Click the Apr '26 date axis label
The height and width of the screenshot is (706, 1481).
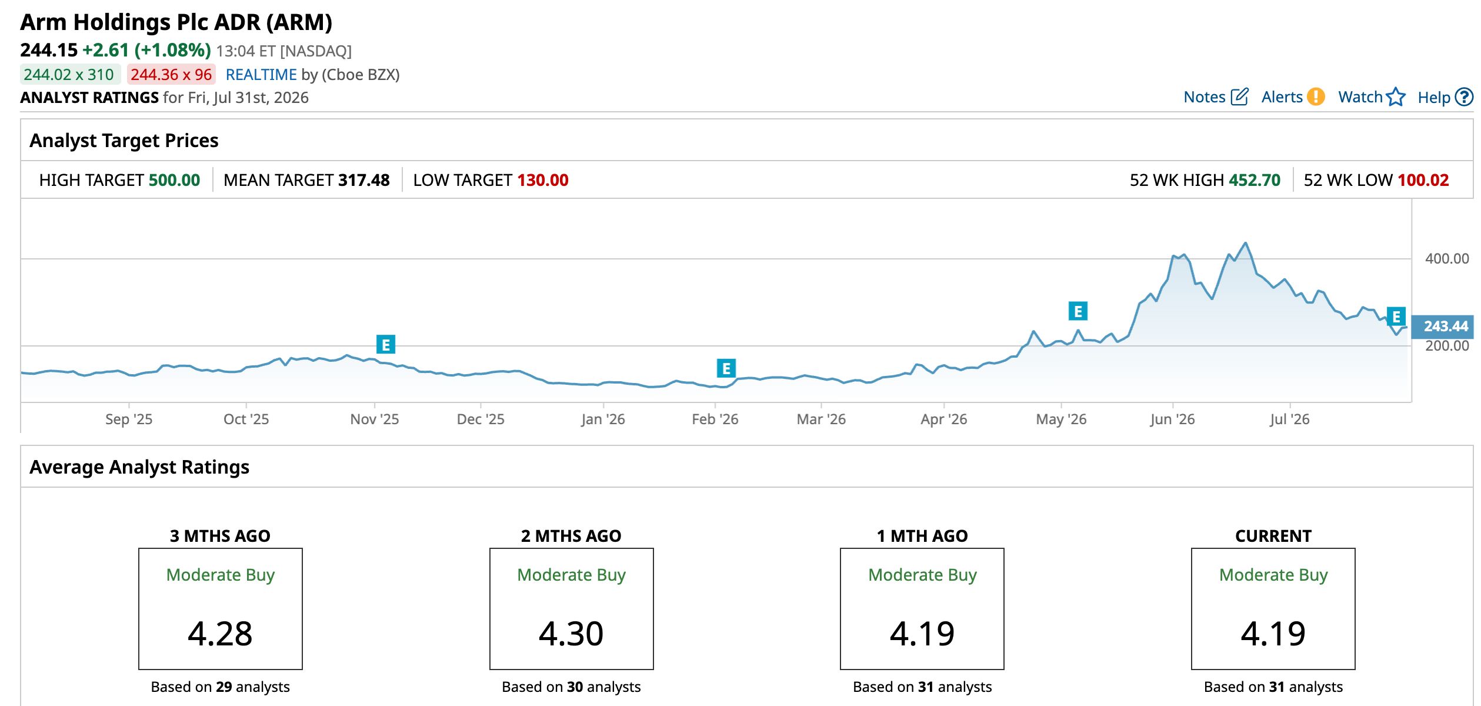pos(944,419)
